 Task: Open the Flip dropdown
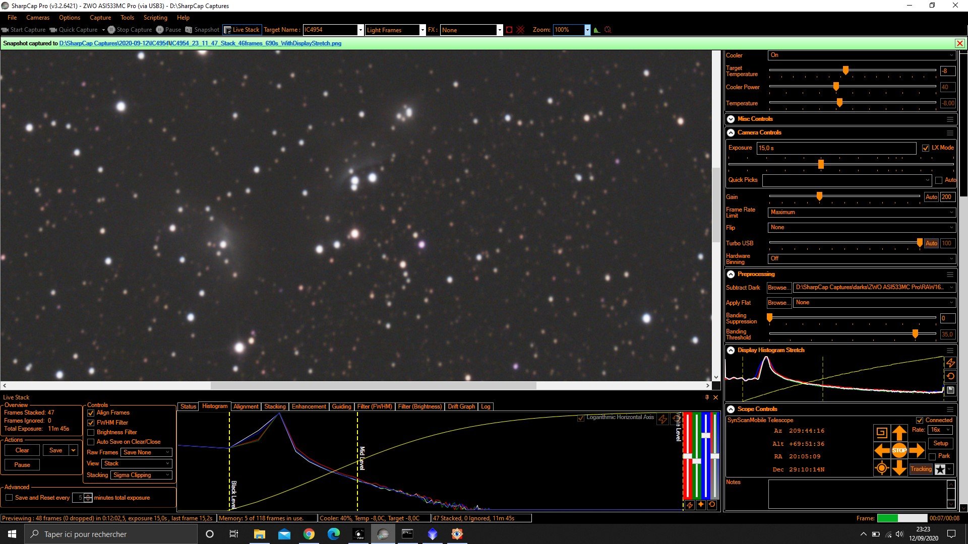862,228
